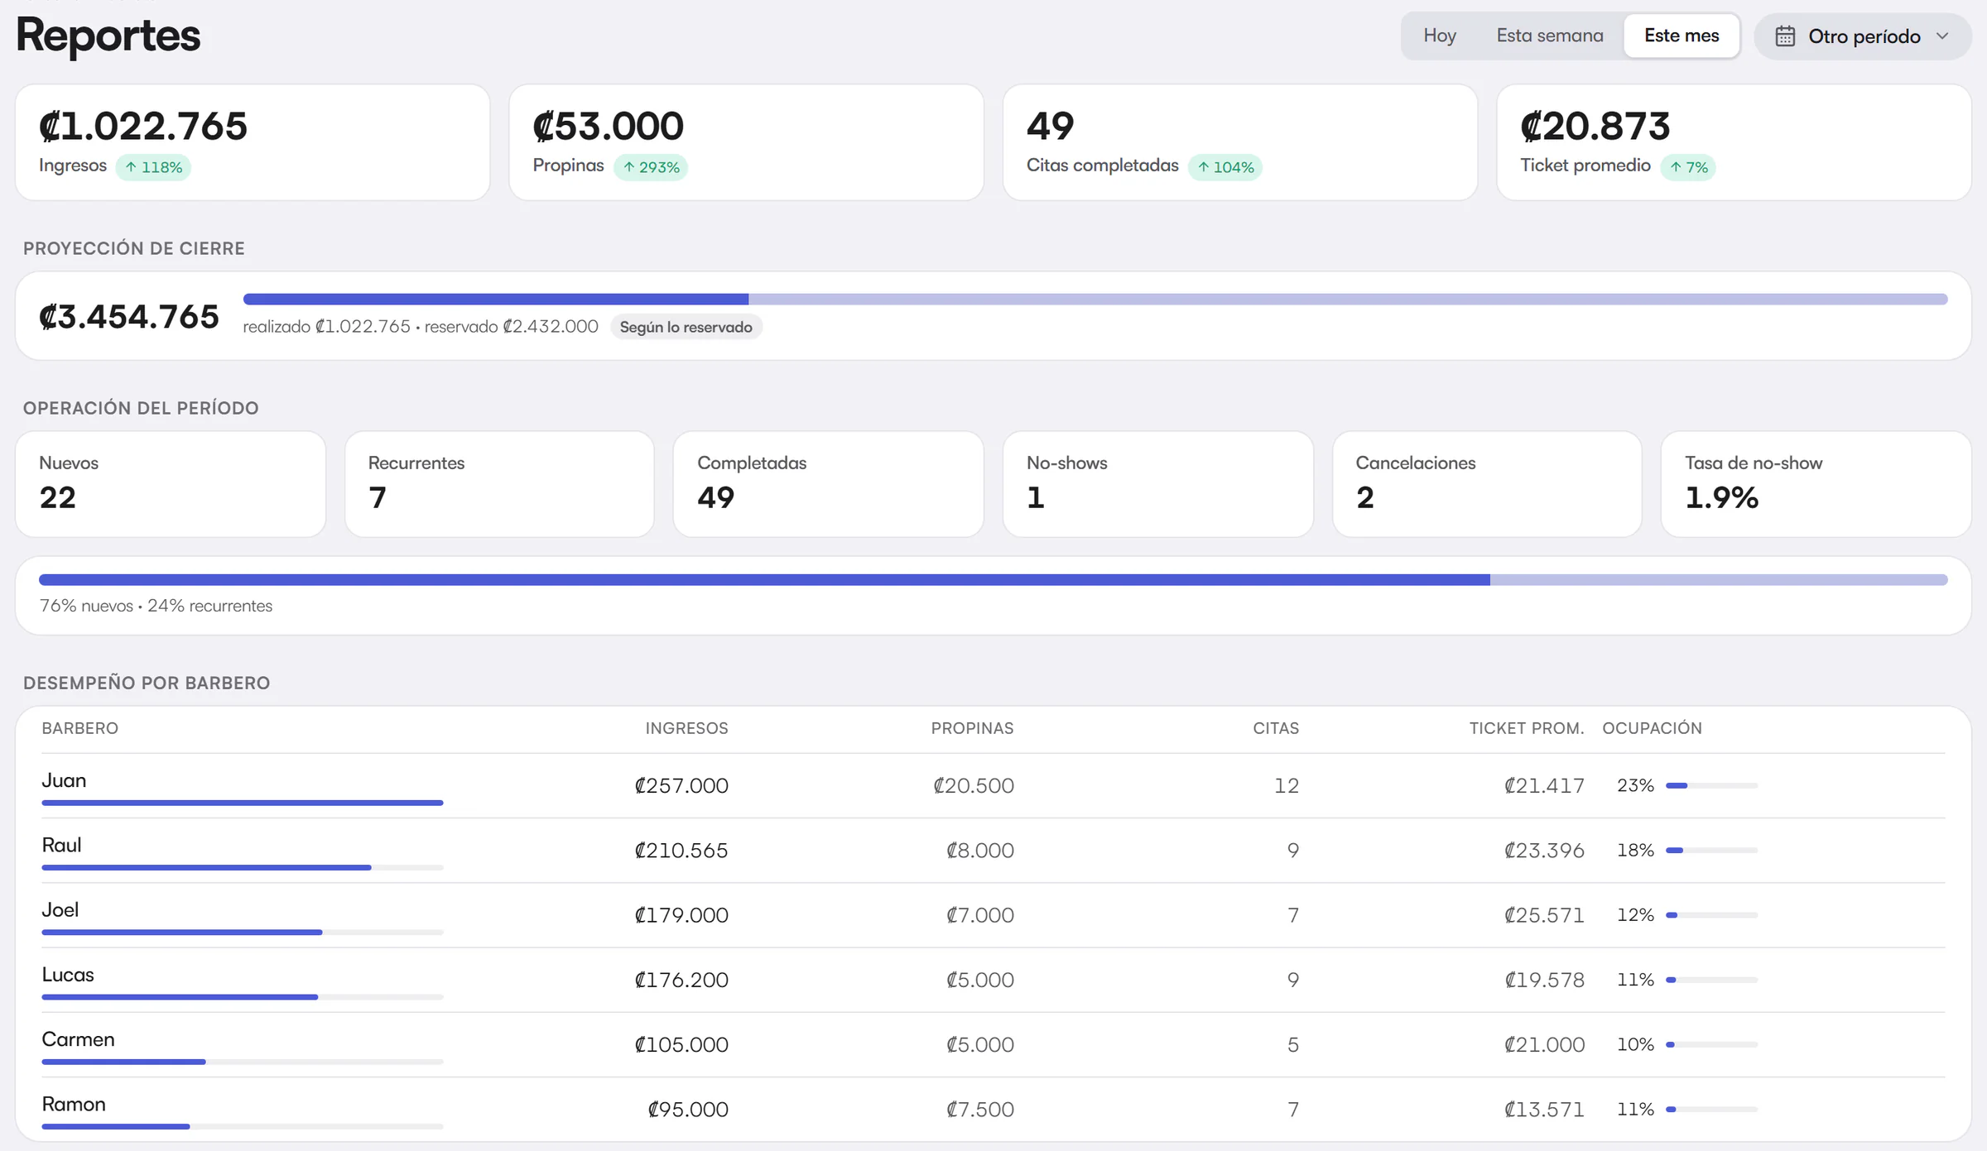Screen dimensions: 1987x1151
Task: Click Joel's ticket promedio ₡25.571
Action: [1544, 915]
